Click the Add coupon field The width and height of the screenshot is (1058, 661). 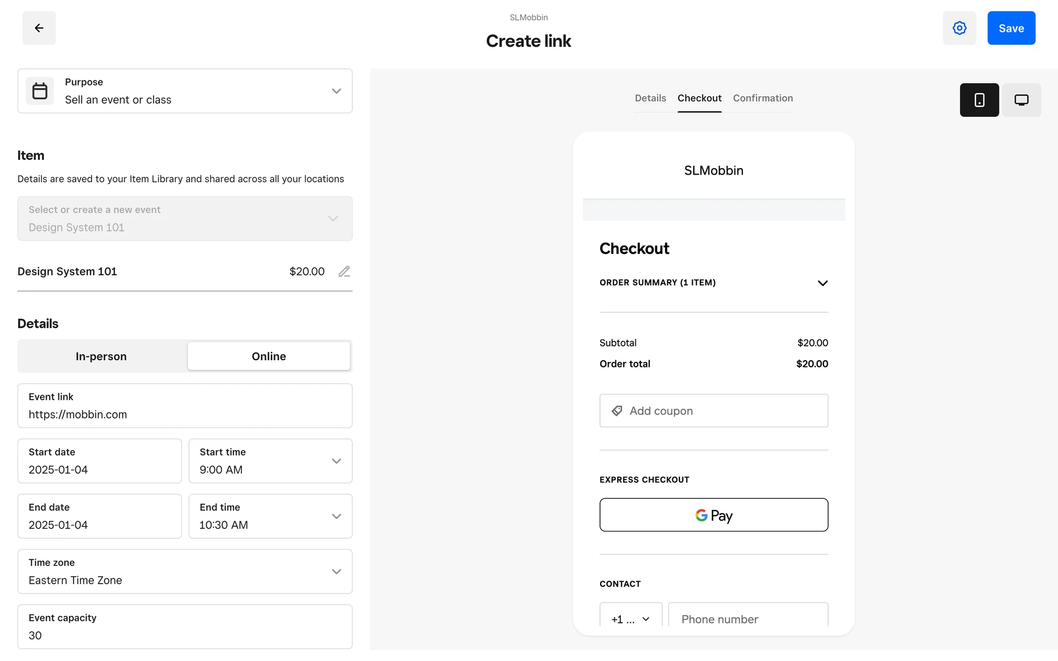point(714,411)
